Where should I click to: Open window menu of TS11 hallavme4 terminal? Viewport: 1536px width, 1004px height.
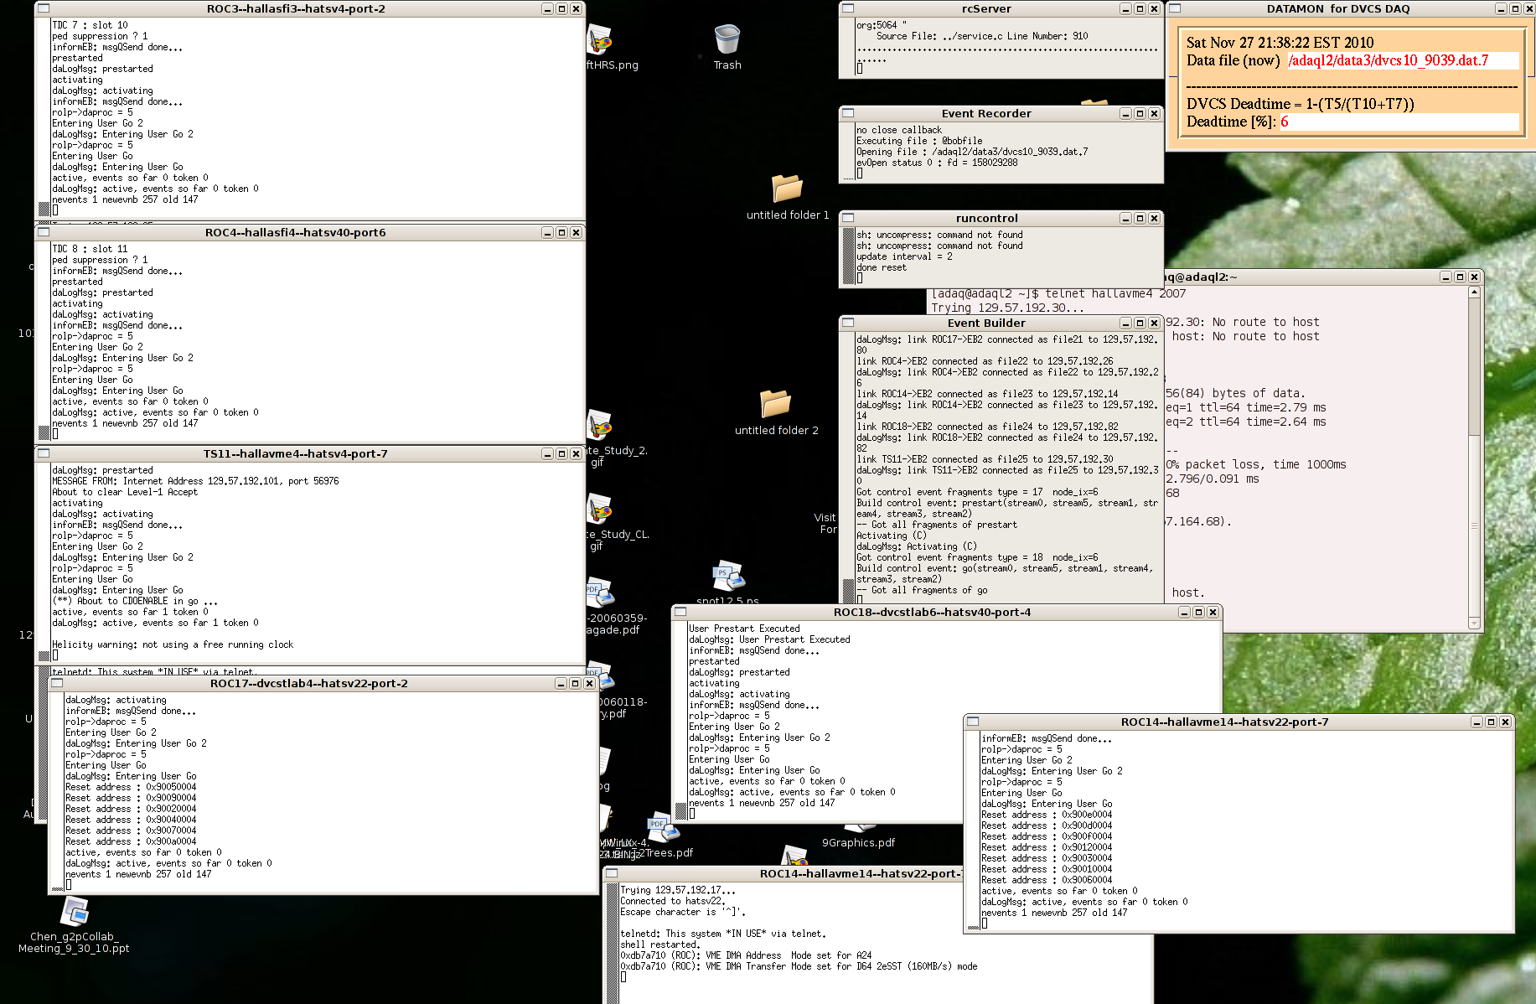pos(44,453)
